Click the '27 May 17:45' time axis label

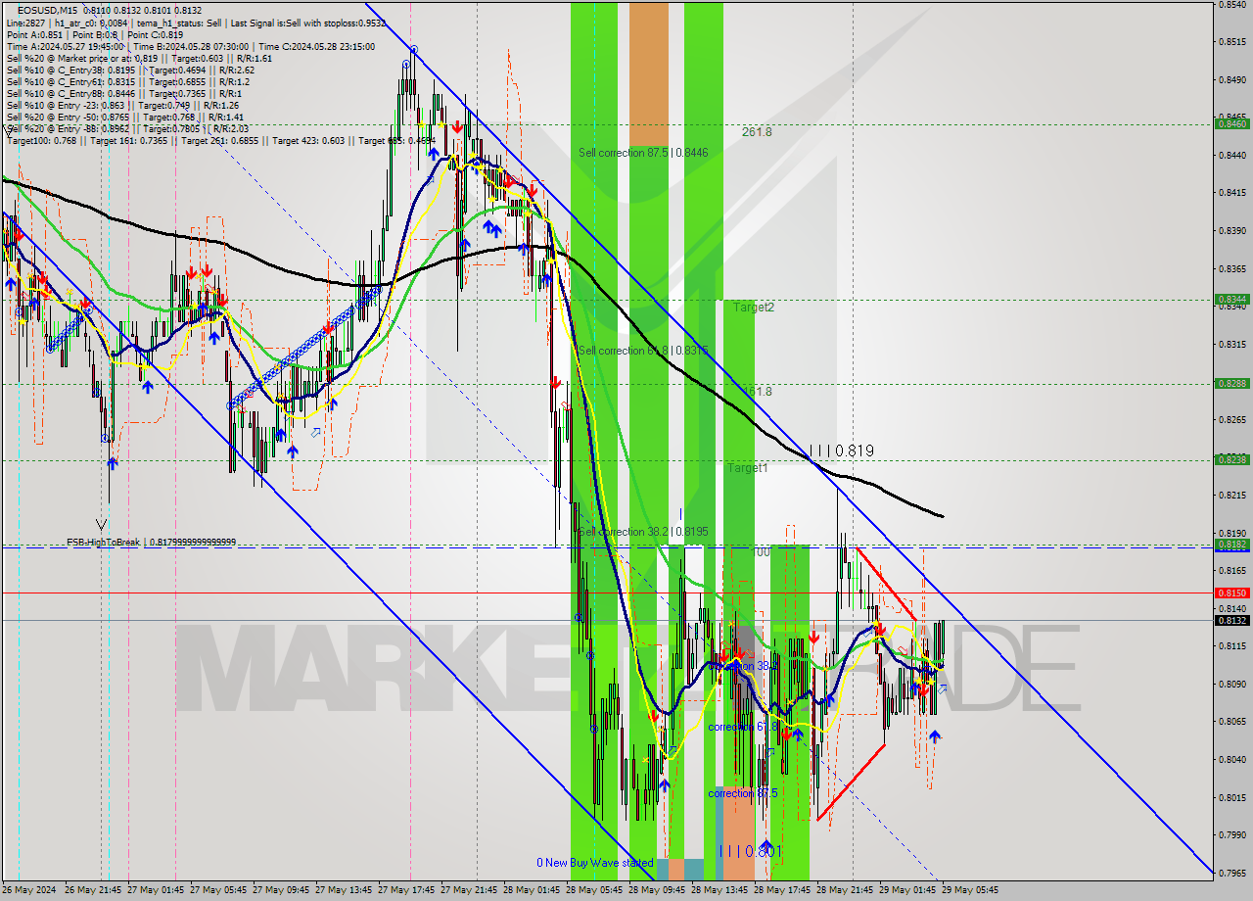click(406, 890)
